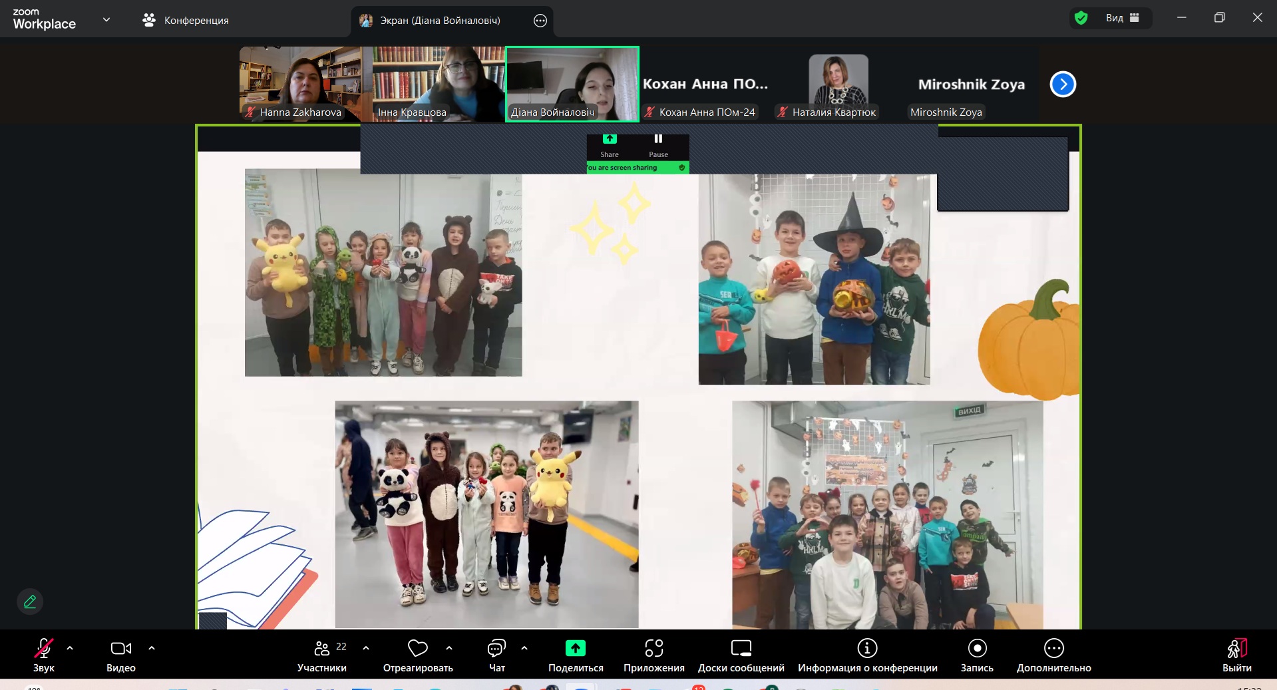Open Zoom Workplace dropdown chevron
This screenshot has height=690, width=1277.
pos(106,20)
